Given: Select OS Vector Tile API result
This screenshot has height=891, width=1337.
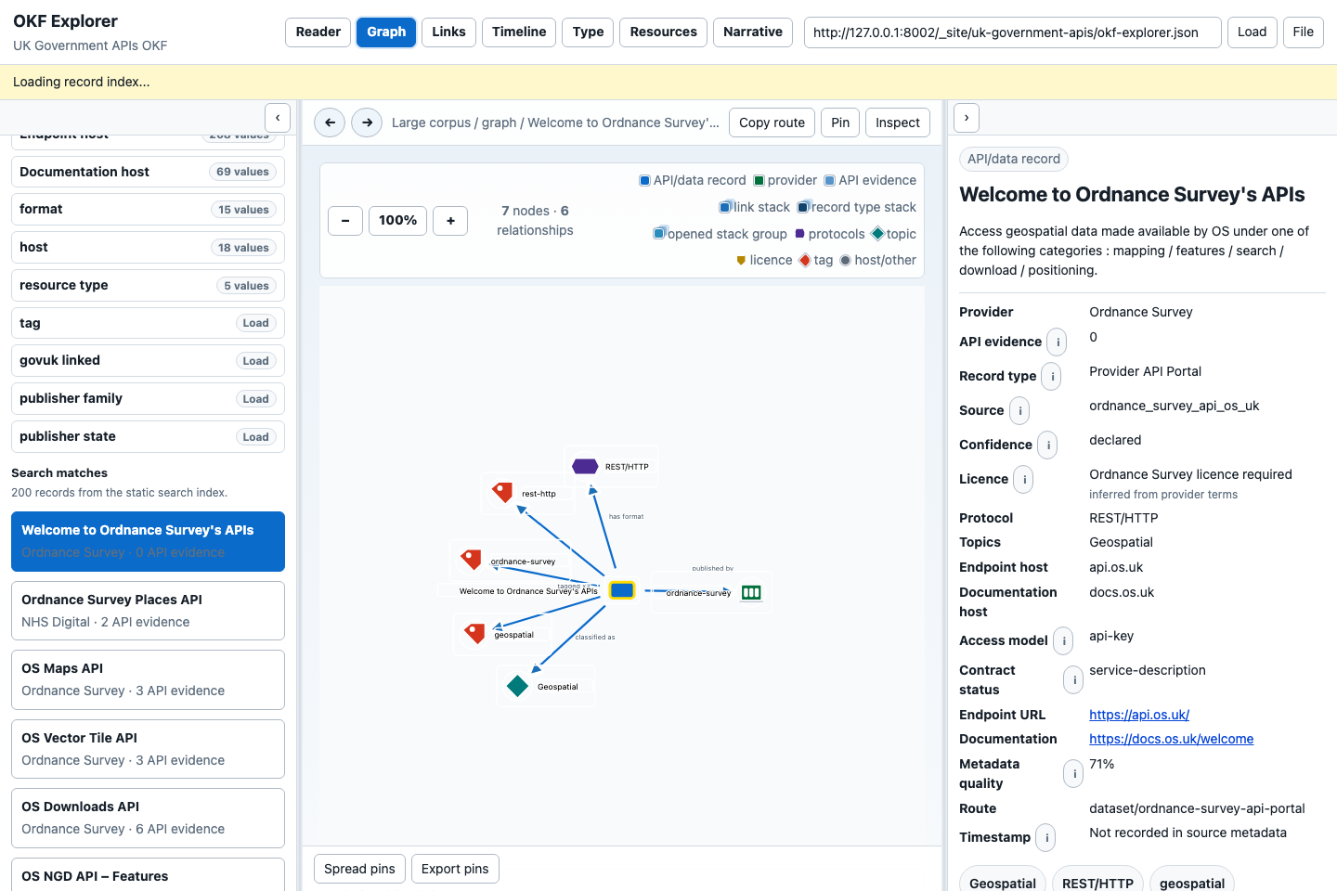Looking at the screenshot, I should coord(149,749).
